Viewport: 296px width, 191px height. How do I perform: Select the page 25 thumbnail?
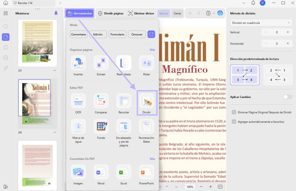click(x=37, y=166)
